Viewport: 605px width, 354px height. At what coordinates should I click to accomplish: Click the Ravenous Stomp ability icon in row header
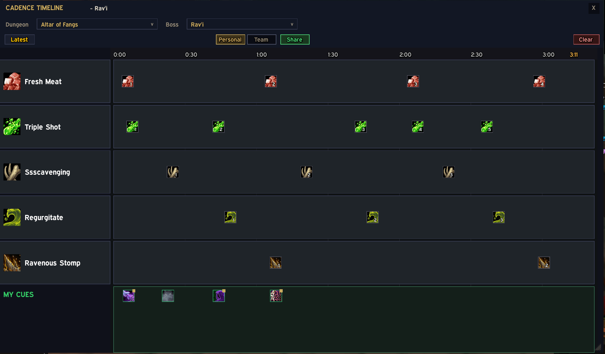pyautogui.click(x=12, y=263)
